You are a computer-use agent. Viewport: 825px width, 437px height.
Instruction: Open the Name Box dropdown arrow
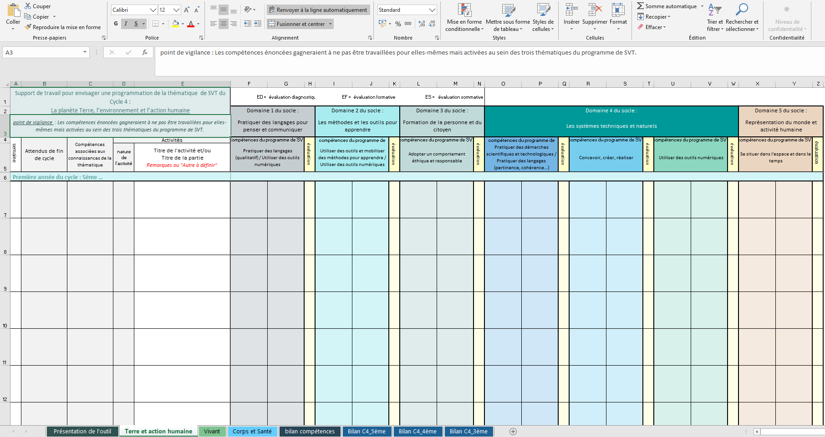pos(85,52)
